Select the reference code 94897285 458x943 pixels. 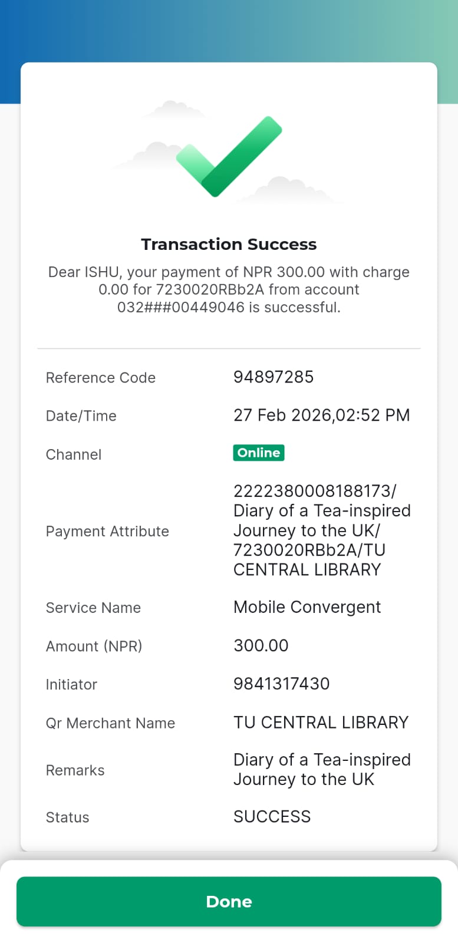pos(274,377)
